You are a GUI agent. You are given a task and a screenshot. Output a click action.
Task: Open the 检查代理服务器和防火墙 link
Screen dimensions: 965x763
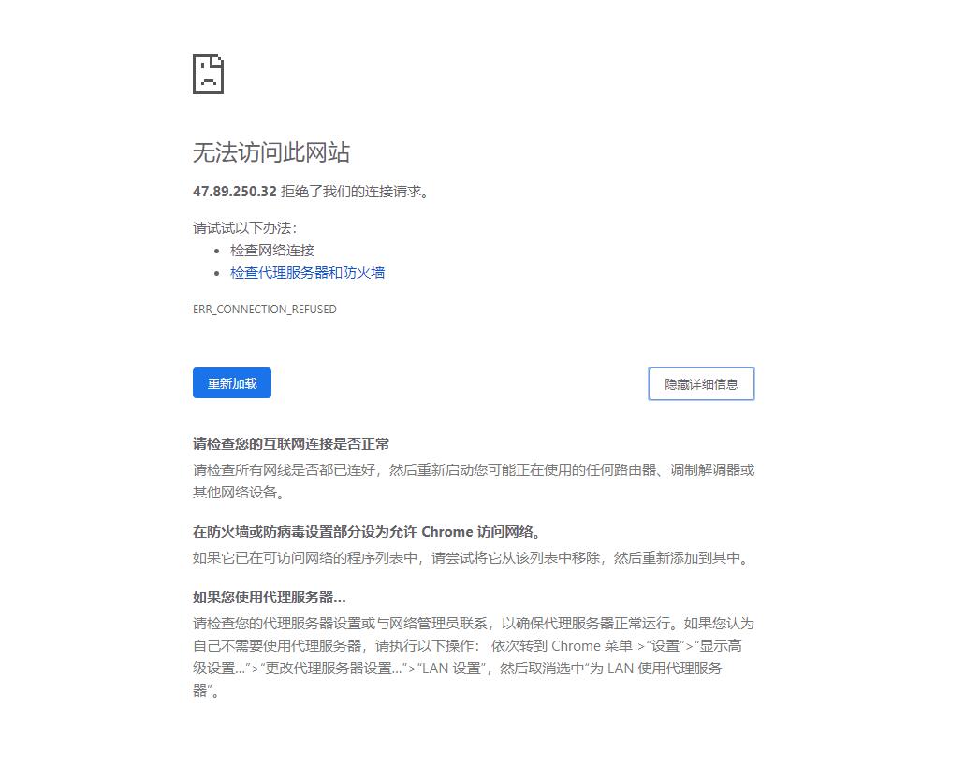307,272
